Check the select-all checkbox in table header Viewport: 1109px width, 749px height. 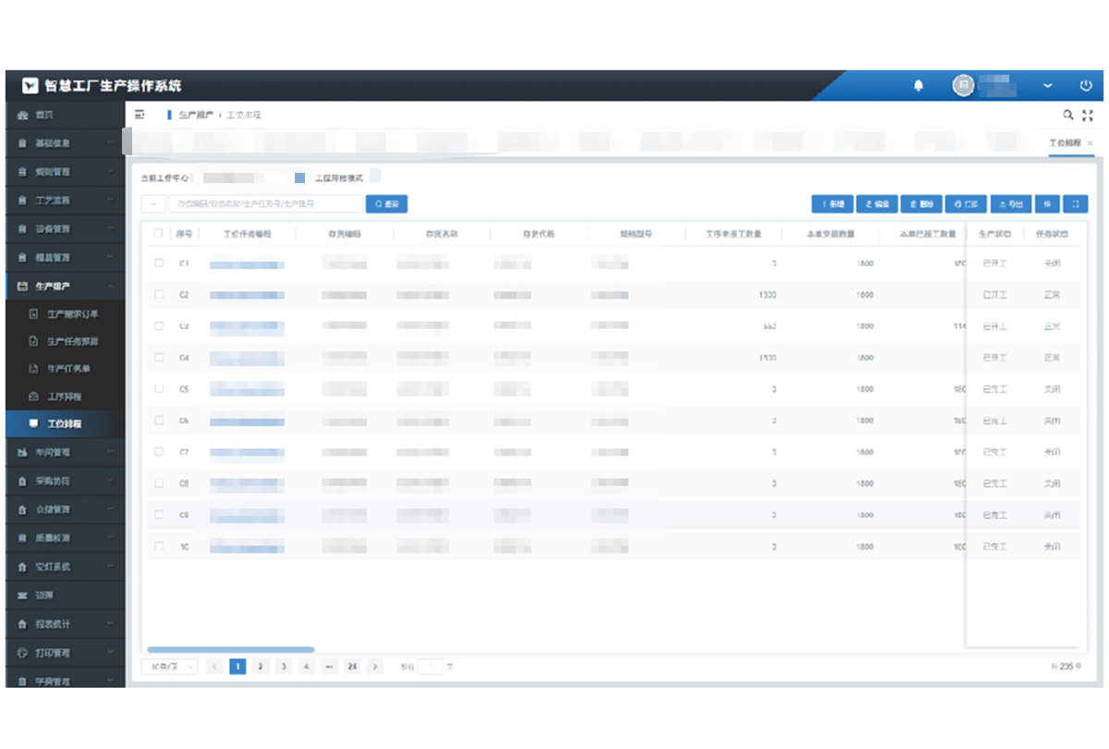[159, 234]
